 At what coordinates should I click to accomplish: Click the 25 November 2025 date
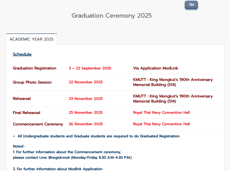pos(86,112)
